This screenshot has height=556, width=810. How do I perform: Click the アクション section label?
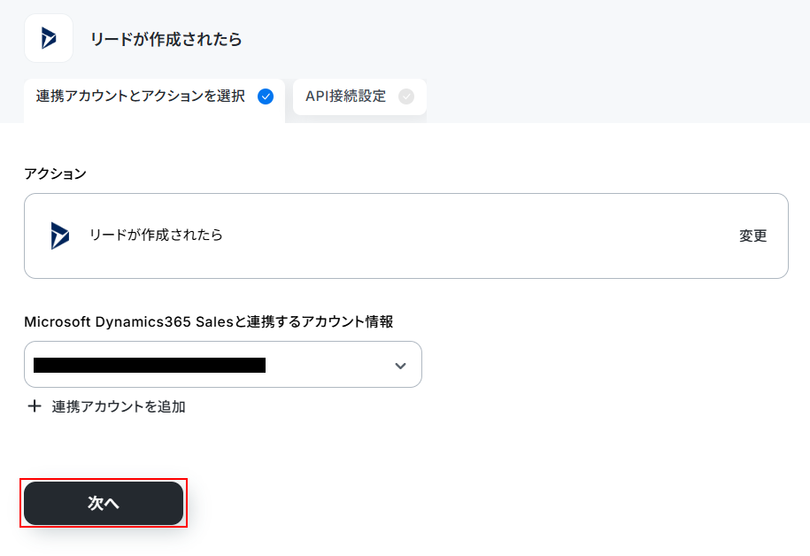pos(55,174)
